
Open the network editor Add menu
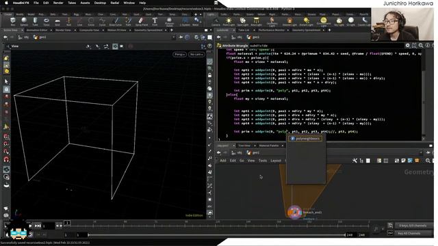click(223, 161)
